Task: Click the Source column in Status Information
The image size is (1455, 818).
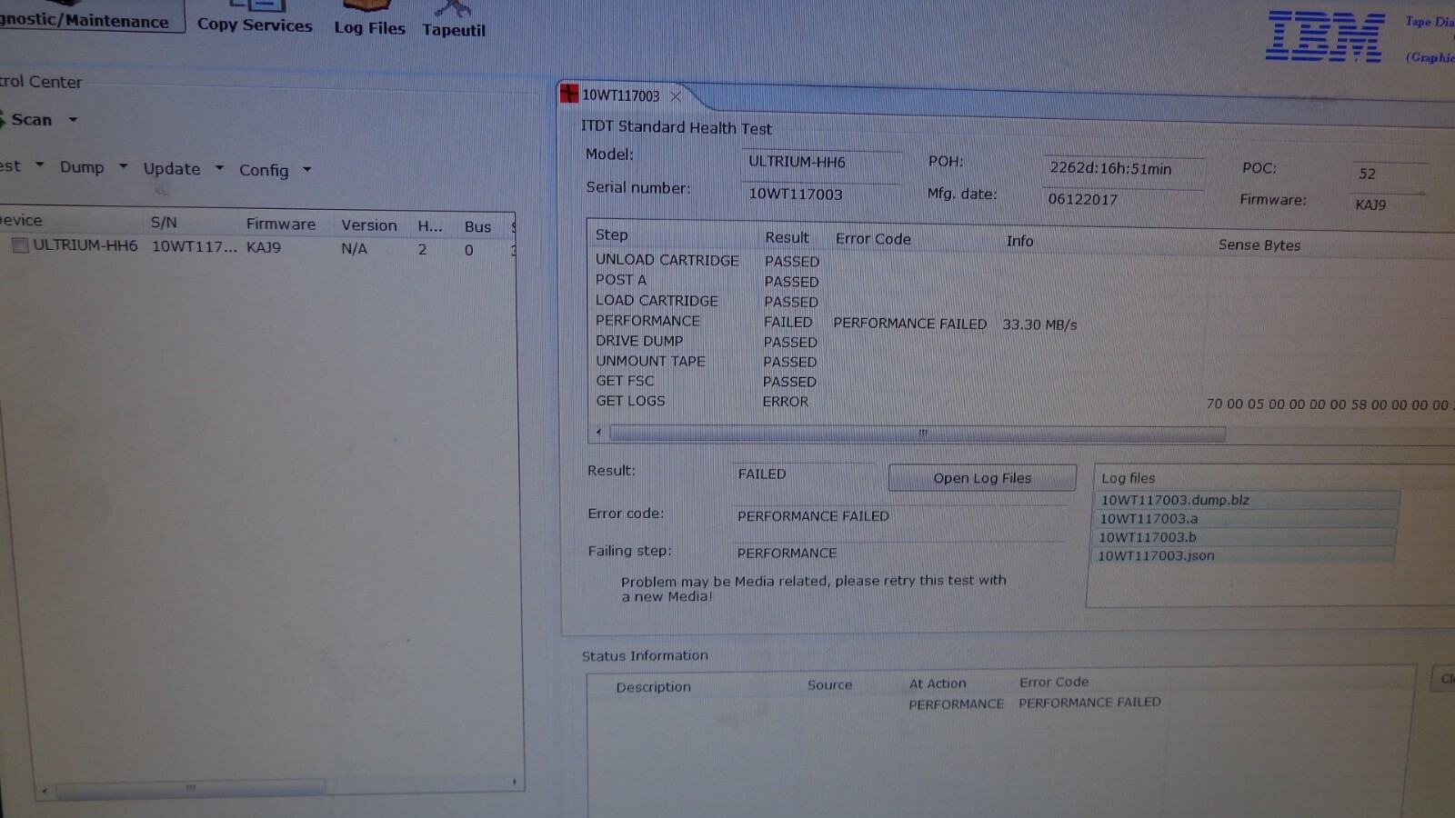Action: (829, 684)
